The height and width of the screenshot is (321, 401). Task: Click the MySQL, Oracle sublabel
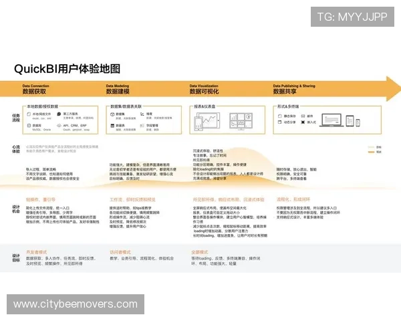pos(41,130)
